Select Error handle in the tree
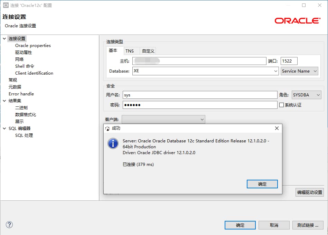328x235 pixels. (x=21, y=94)
